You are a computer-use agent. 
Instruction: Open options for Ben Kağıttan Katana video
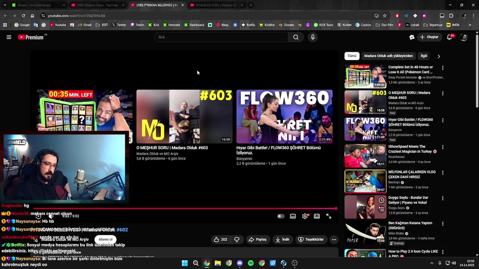coord(443,223)
